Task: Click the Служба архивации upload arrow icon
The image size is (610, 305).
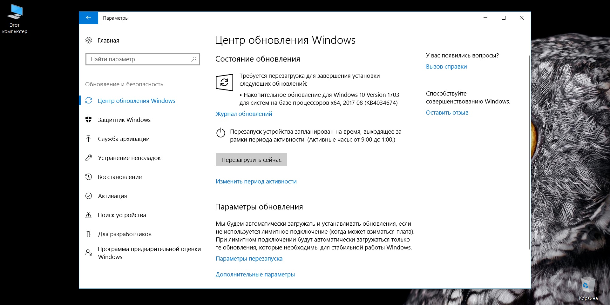Action: (89, 139)
